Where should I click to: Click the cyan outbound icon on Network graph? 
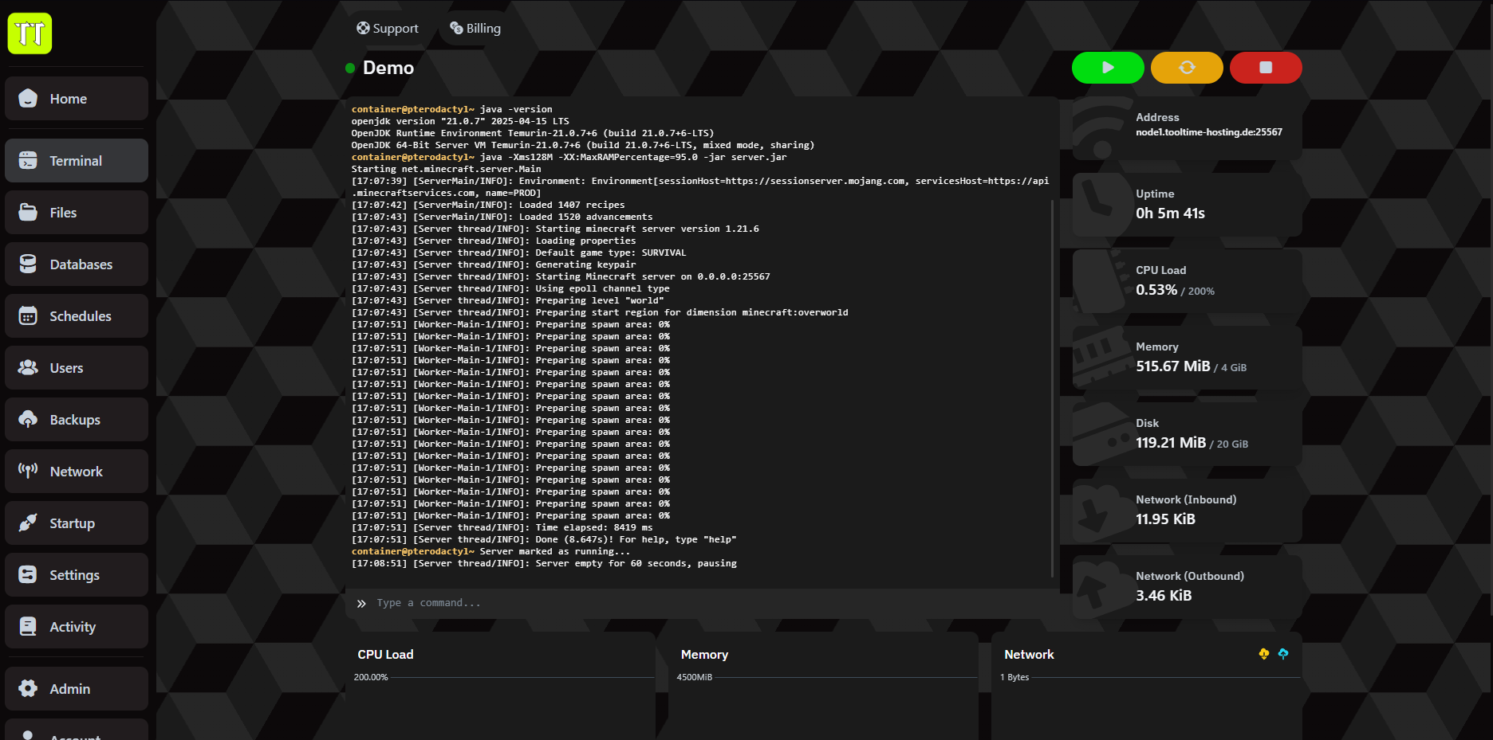[x=1283, y=654]
